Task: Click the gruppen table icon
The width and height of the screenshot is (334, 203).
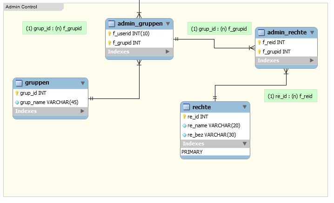Action: (19, 83)
